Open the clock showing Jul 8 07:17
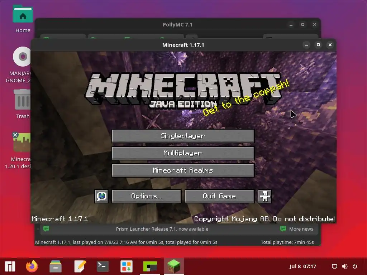The height and width of the screenshot is (275, 367). 302,266
